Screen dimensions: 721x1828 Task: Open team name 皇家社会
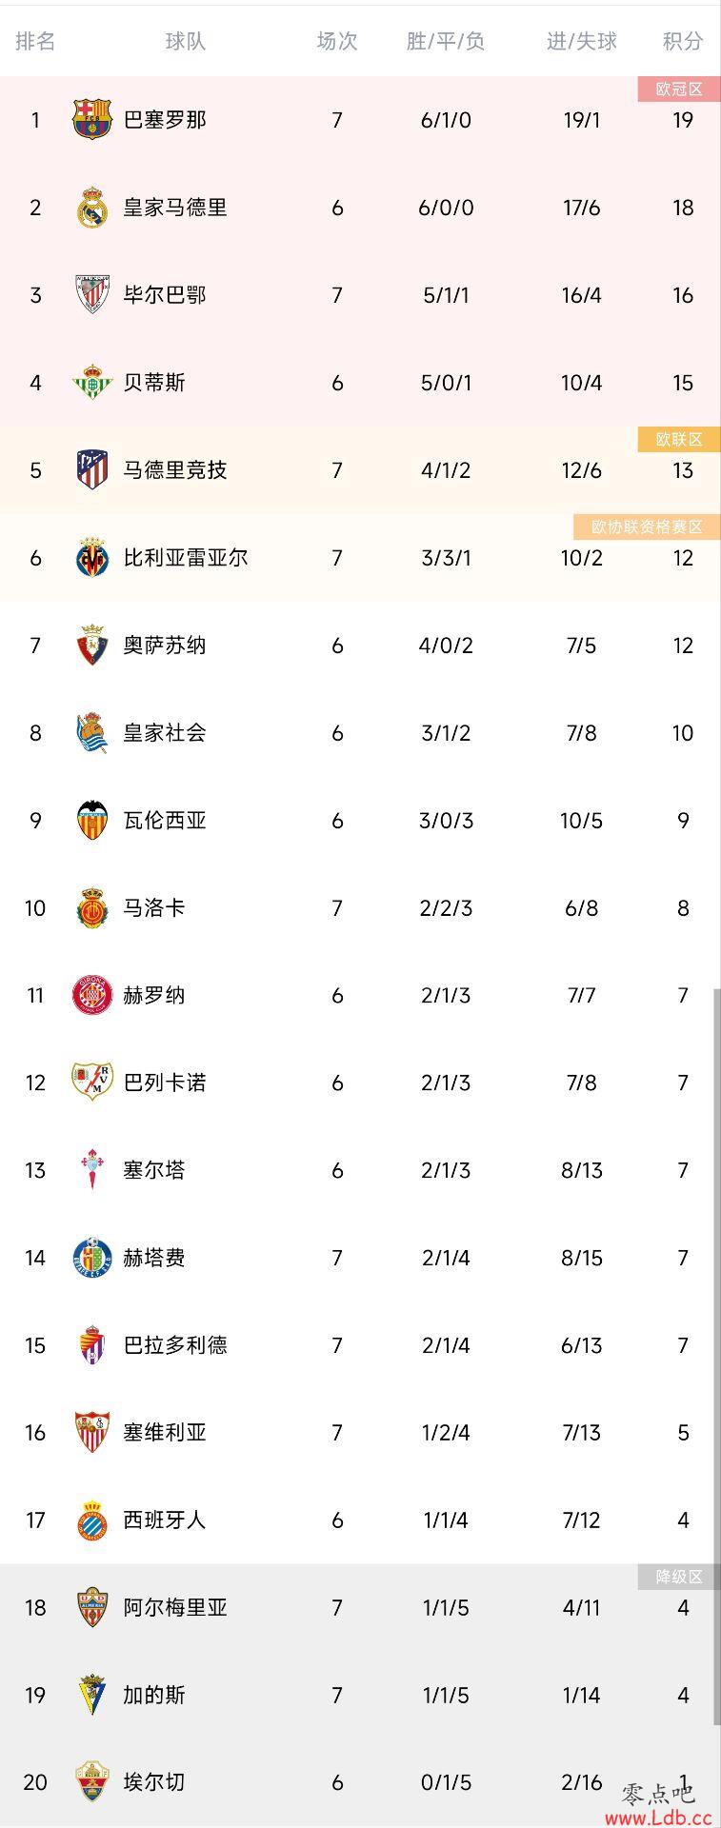pyautogui.click(x=165, y=733)
